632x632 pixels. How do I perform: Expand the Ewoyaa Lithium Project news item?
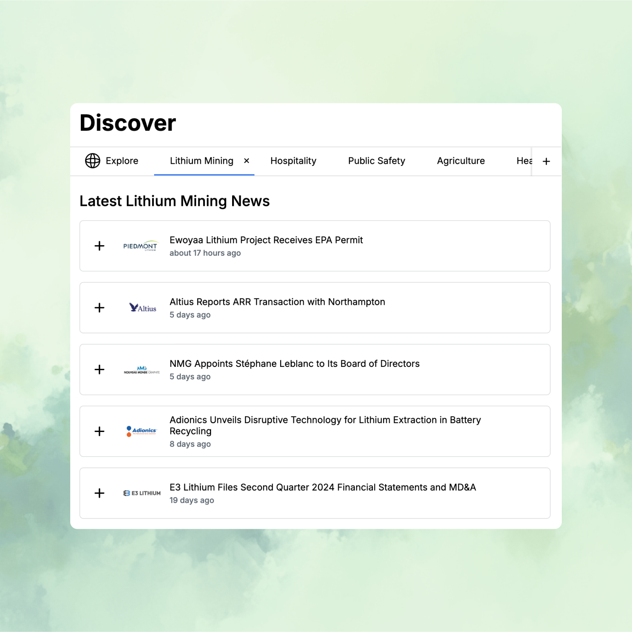99,246
